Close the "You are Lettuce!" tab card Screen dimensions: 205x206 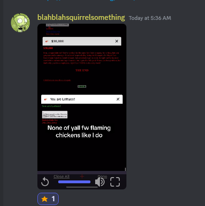(x=118, y=99)
